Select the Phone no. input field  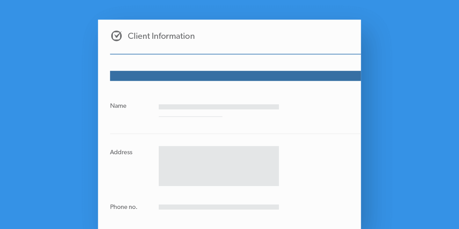[x=219, y=207]
